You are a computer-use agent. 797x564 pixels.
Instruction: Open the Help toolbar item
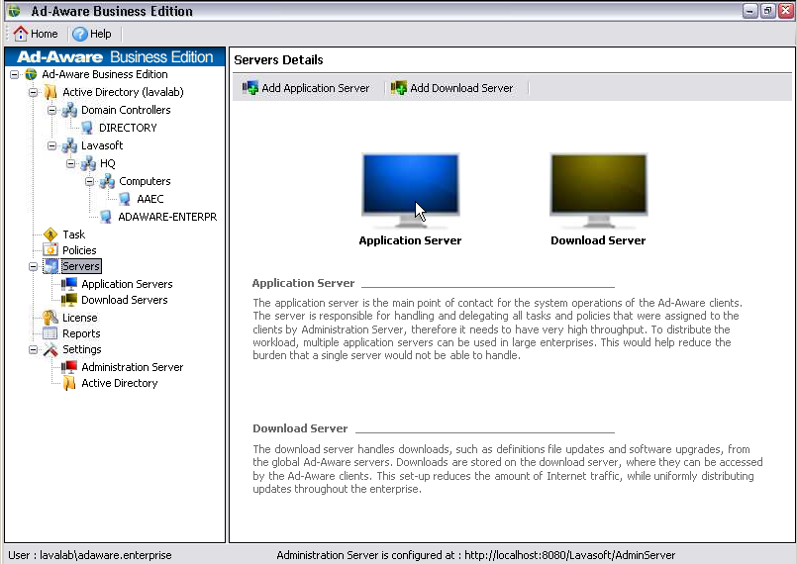coord(92,34)
